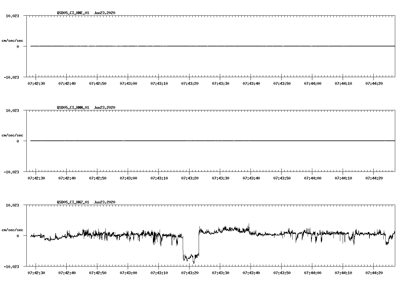Click the 10.023 upper limit of the HNN plot
Screen dimensions: 417x284
pos(12,110)
